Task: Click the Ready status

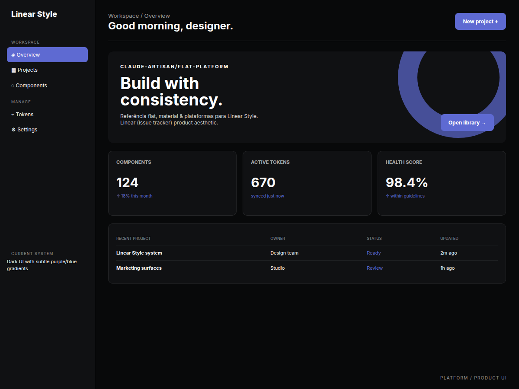Action: tap(374, 253)
